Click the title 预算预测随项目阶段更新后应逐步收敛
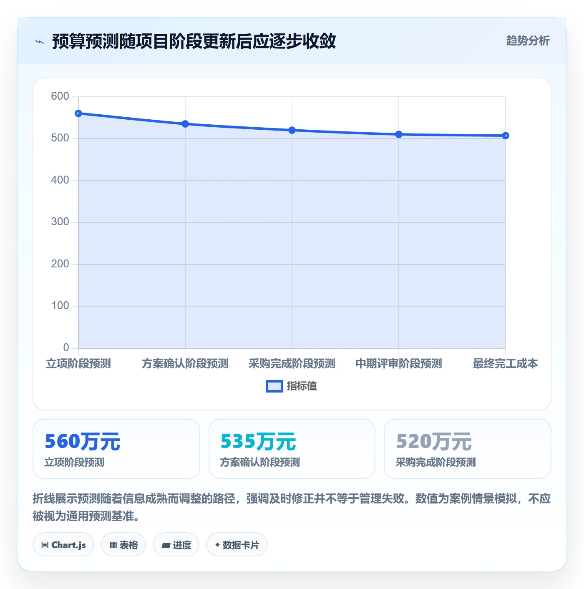This screenshot has width=584, height=589. (194, 41)
